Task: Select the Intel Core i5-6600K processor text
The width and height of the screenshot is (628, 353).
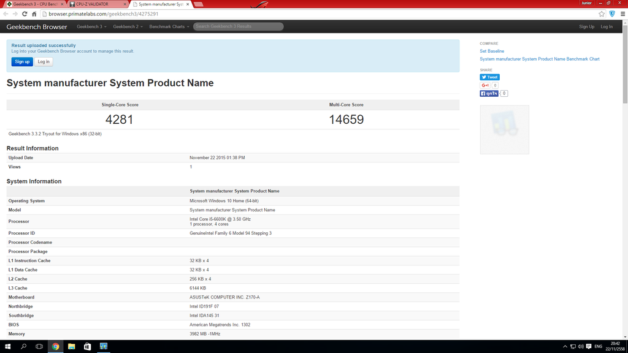Action: click(x=220, y=219)
